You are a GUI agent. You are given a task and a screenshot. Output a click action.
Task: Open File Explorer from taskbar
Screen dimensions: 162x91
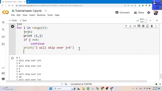click(x=84, y=88)
